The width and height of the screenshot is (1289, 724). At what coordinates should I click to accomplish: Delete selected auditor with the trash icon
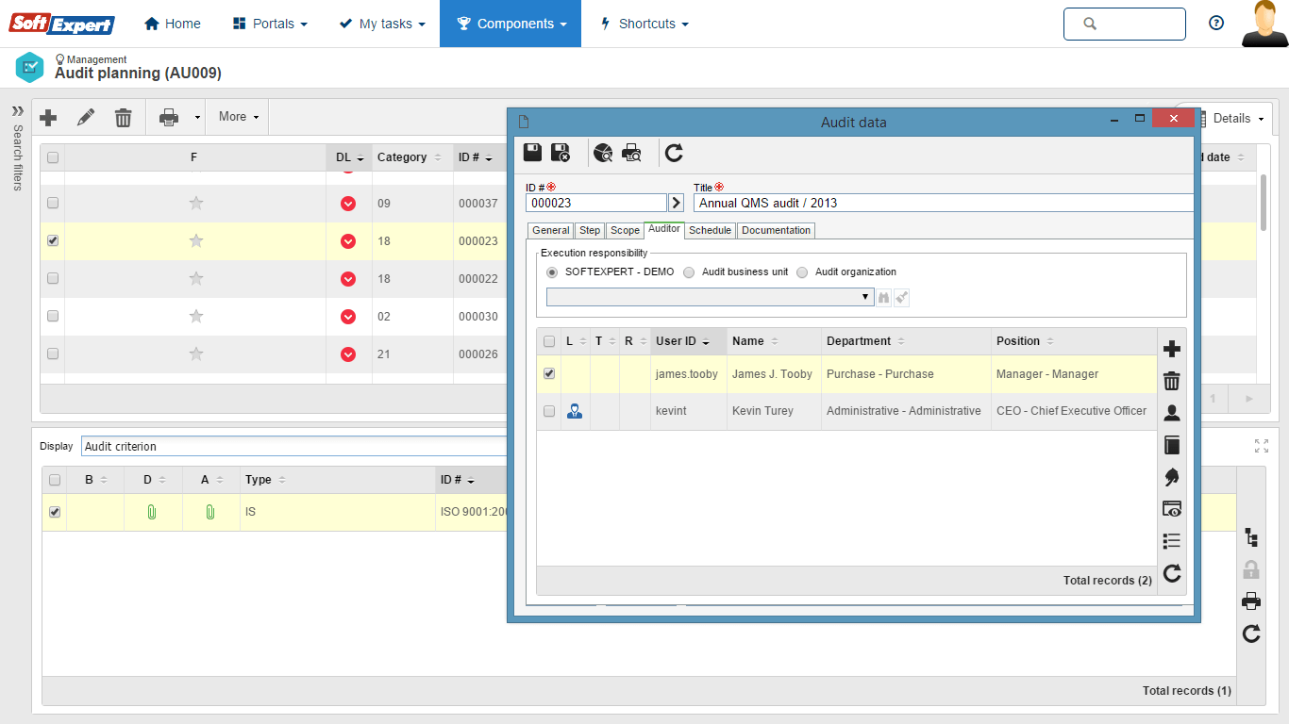tap(1172, 381)
